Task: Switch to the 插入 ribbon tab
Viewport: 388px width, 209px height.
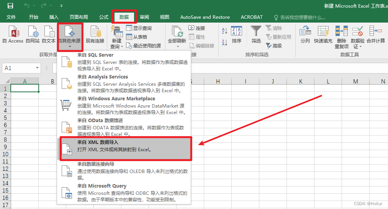Action: (54, 17)
